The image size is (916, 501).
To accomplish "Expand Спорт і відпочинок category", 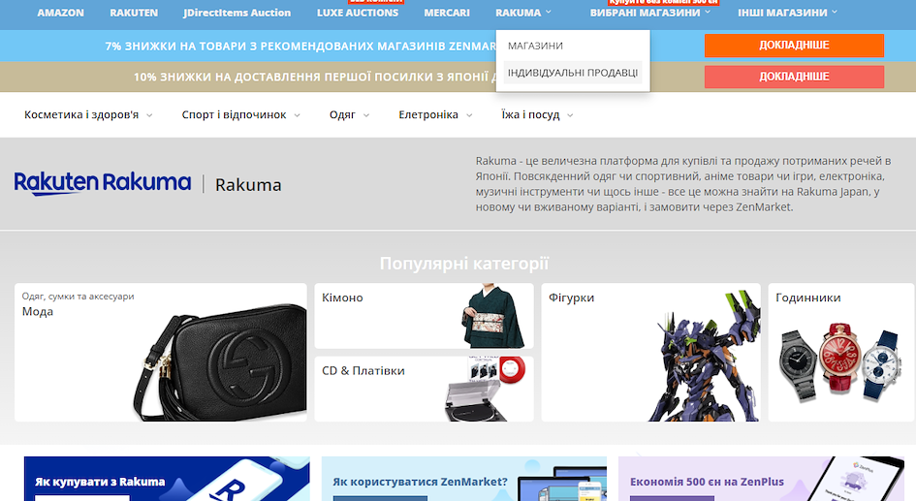I will coord(240,115).
